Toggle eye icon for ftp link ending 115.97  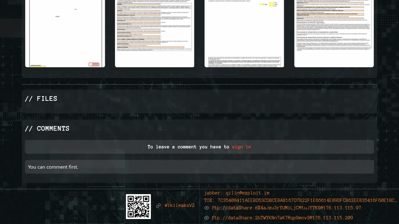click(x=207, y=208)
